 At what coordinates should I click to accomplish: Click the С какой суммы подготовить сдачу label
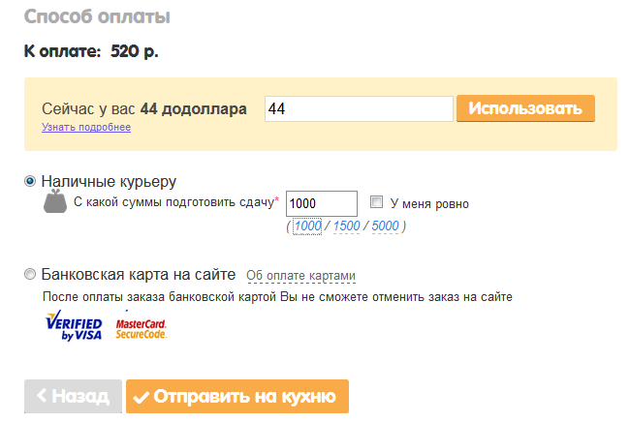176,201
